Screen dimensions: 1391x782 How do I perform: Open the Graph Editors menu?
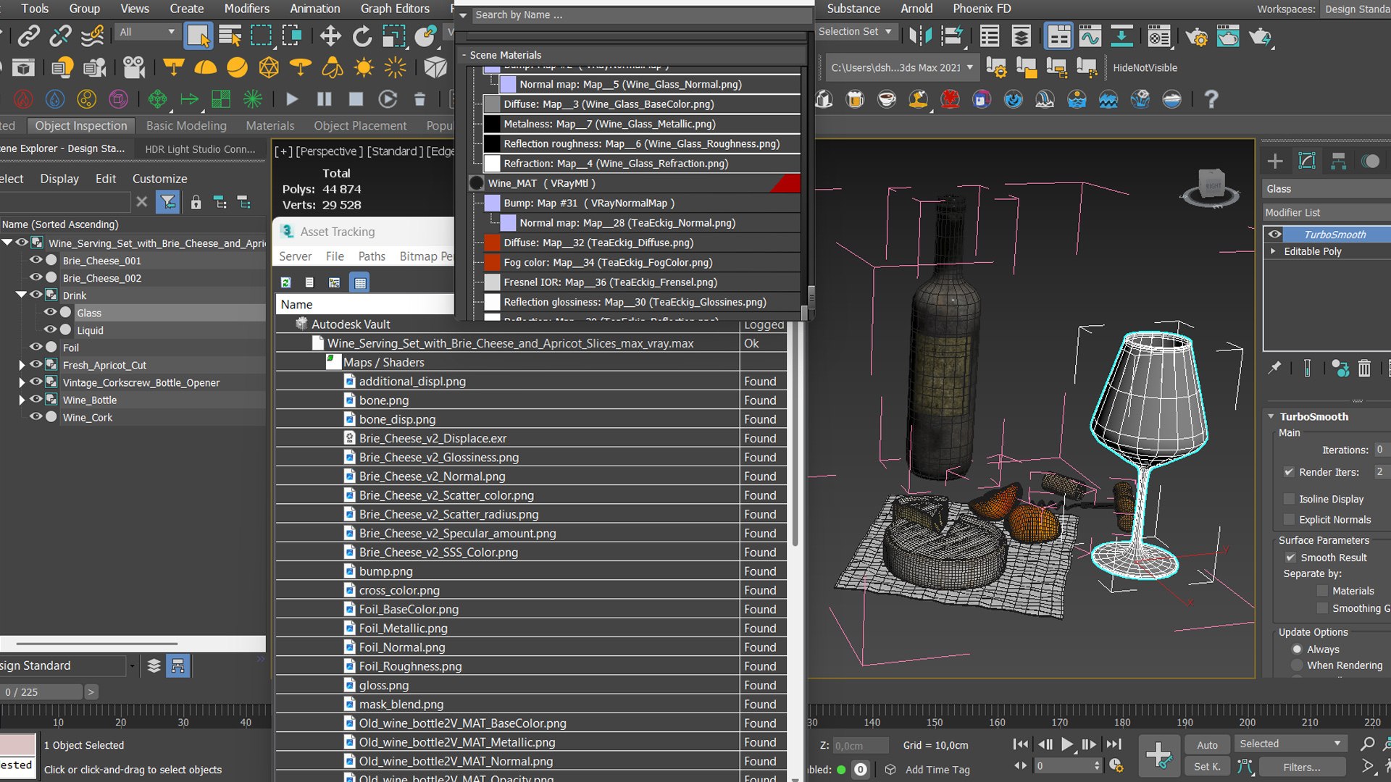click(x=395, y=9)
